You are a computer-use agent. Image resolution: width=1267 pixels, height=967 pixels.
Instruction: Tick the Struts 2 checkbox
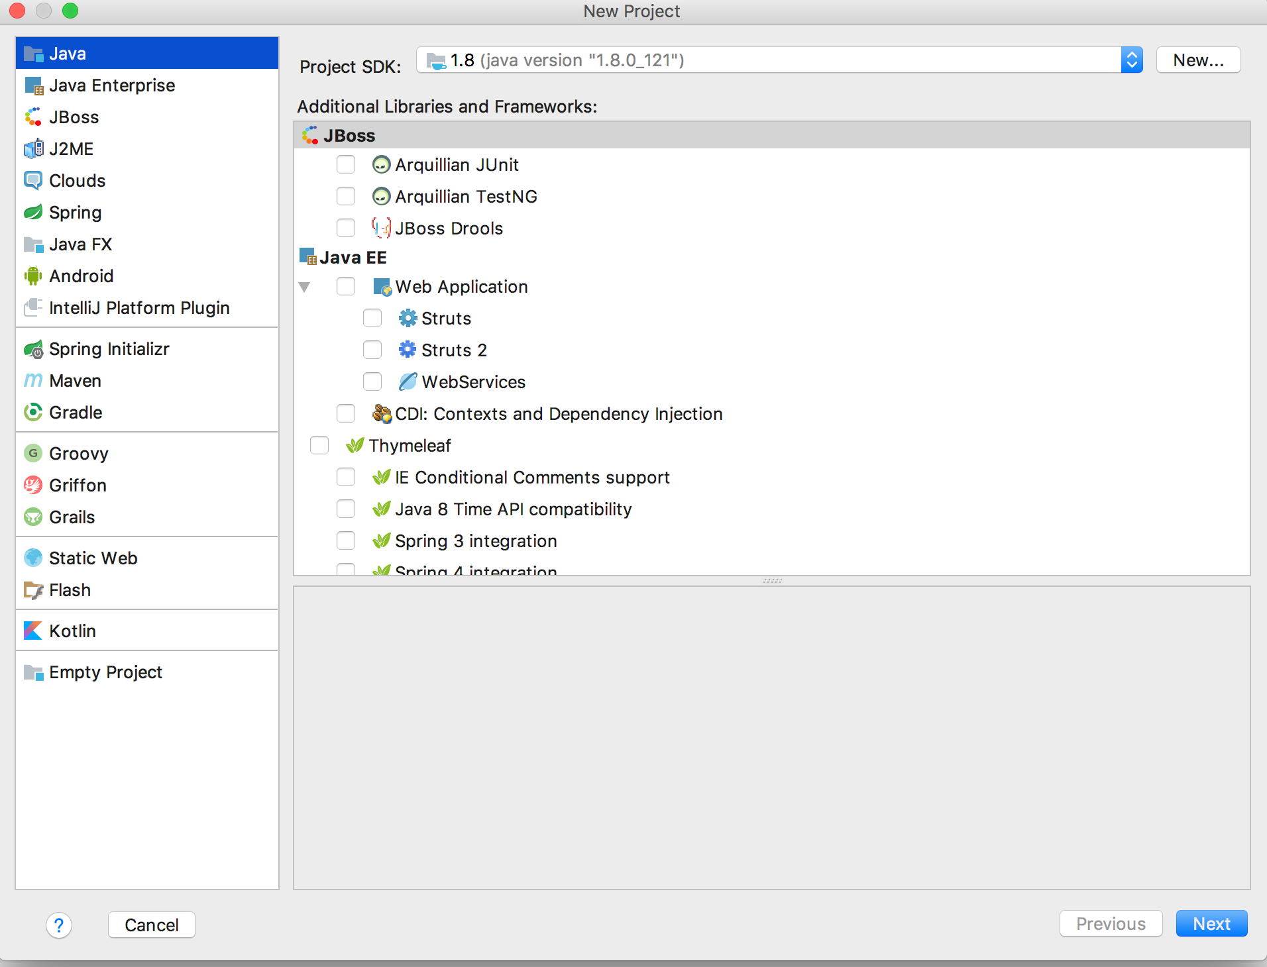[x=372, y=350]
